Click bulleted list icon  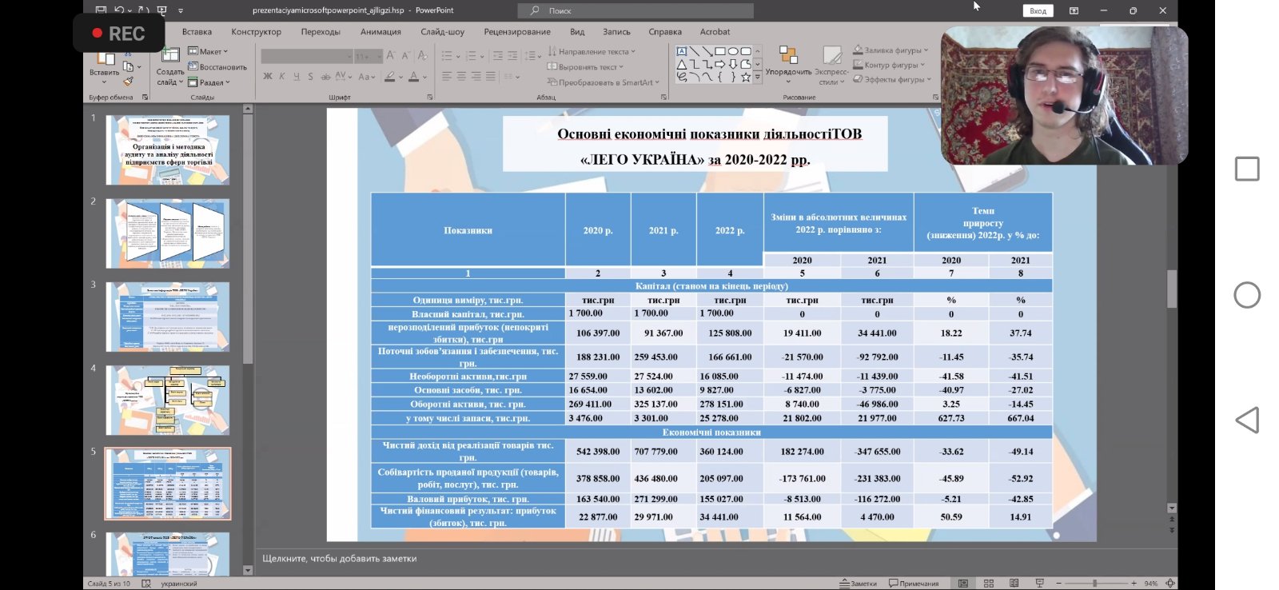[x=447, y=56]
